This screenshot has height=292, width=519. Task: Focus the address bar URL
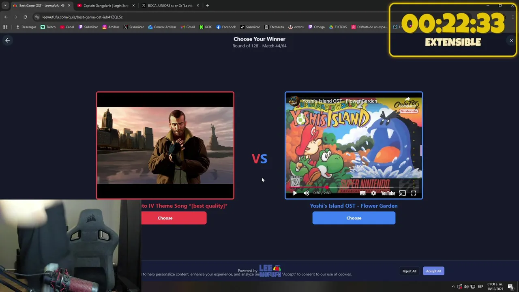(82, 17)
